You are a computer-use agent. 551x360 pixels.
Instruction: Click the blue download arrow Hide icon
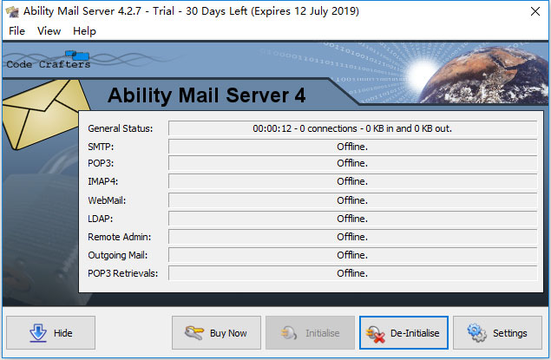38,332
